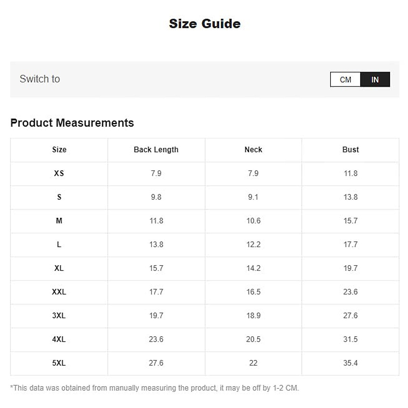Select the M size row label
This screenshot has width=408, height=408.
59,221
